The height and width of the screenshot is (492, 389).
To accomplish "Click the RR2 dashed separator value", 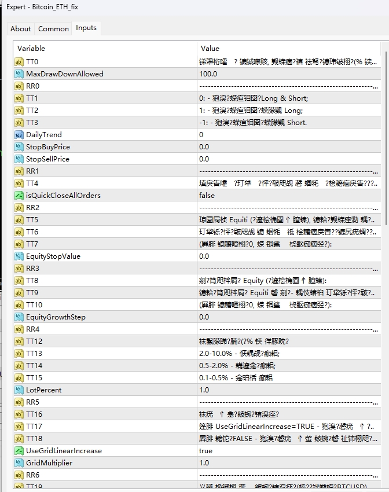I will 289,208.
